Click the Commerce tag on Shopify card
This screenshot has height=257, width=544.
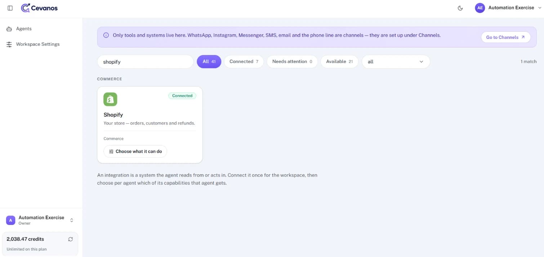tap(113, 139)
